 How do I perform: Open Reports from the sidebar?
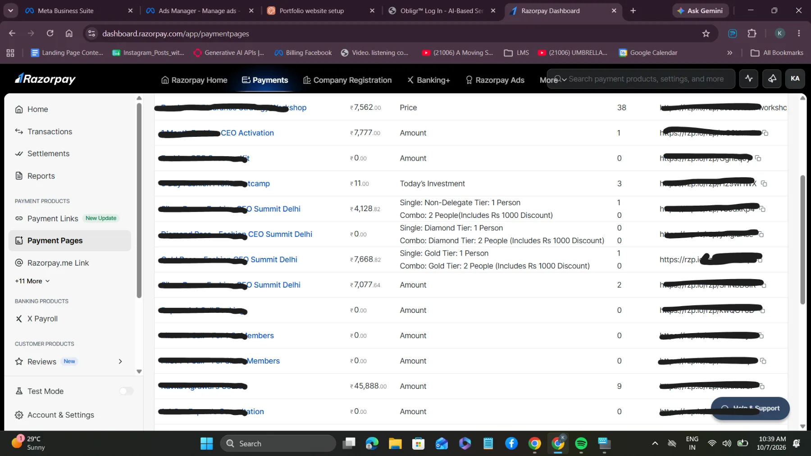coord(35,176)
